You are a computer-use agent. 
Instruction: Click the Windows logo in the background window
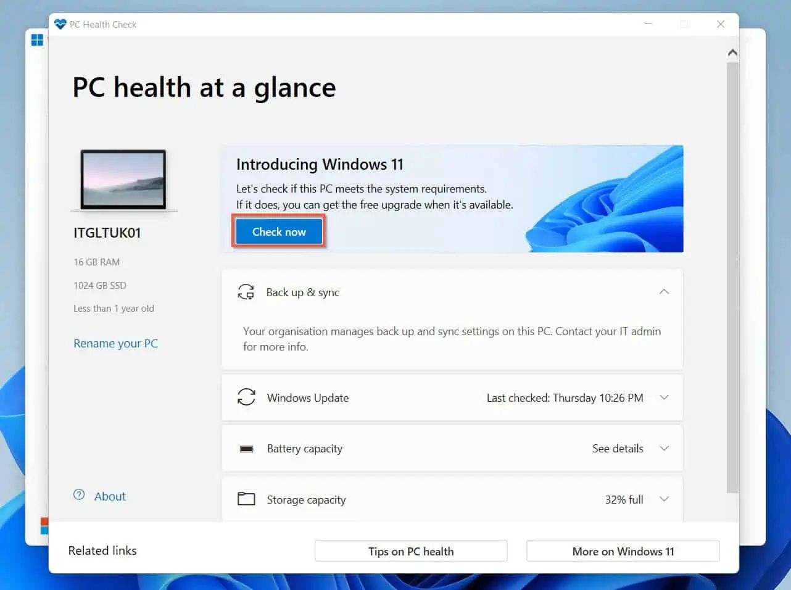pyautogui.click(x=37, y=39)
